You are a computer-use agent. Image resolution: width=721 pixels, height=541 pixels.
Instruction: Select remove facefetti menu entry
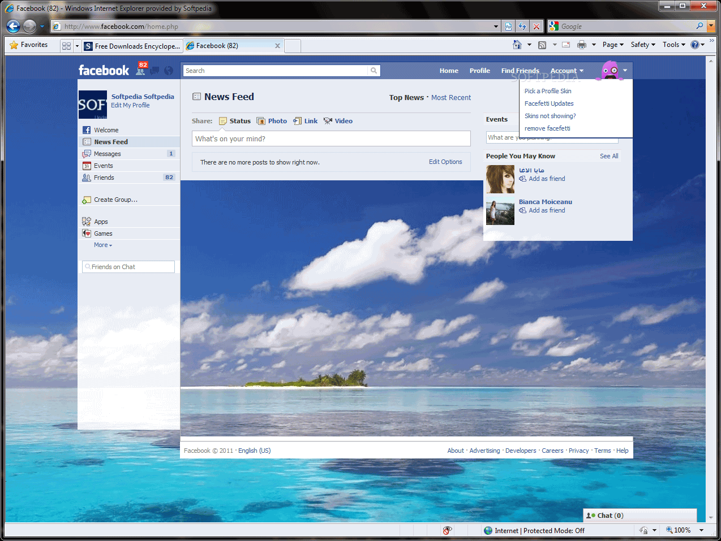coord(547,128)
